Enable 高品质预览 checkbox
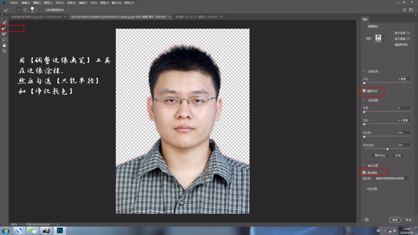Screen dimensions: 418x235 click(x=392, y=44)
